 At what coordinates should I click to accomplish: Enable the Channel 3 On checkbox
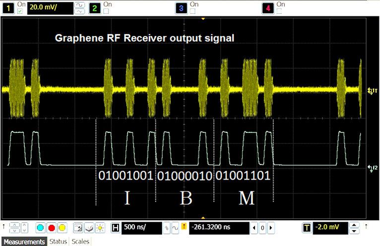tap(192, 11)
